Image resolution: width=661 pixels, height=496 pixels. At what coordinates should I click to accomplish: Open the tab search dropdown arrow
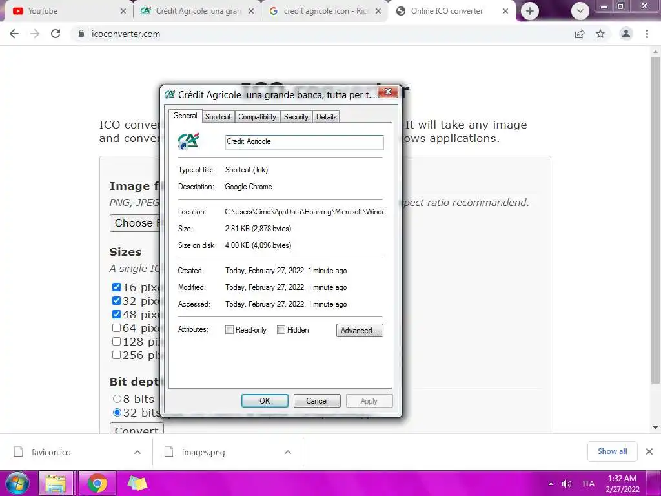580,11
